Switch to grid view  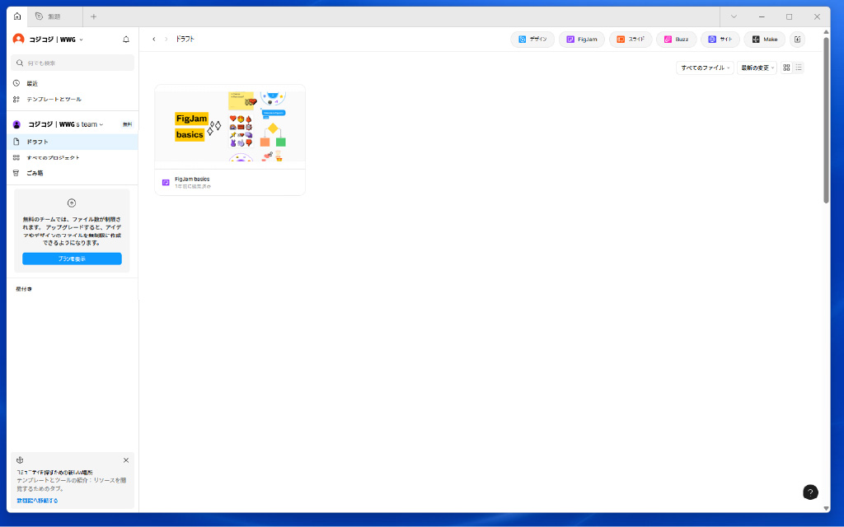pyautogui.click(x=786, y=68)
